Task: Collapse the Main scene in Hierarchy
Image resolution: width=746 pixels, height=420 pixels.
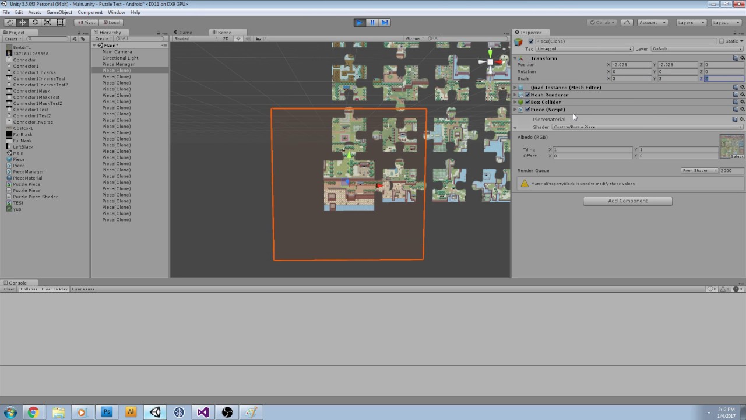Action: [x=94, y=45]
